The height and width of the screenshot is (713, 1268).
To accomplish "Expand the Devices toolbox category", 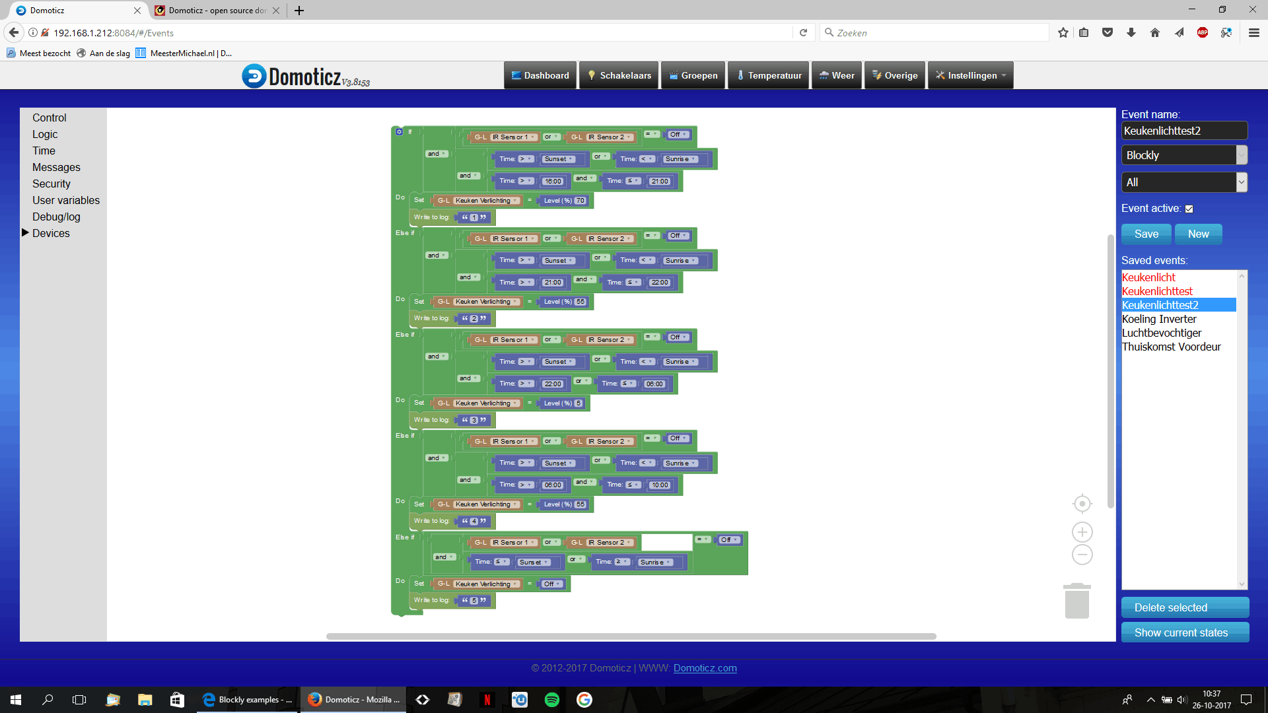I will 51,233.
